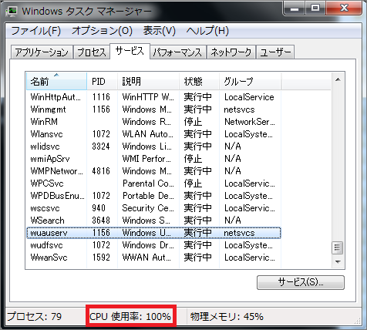Select the WinHttpAut... service row

(153, 97)
